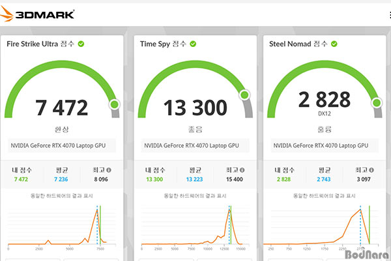
Task: Click the best score 3 097
Action: pos(364,179)
